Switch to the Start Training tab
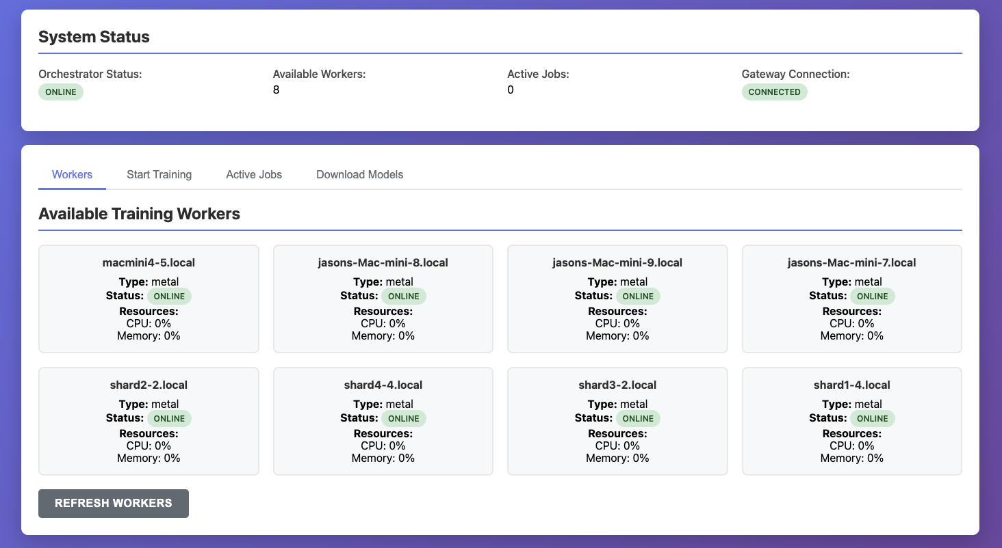1002x548 pixels. (159, 174)
